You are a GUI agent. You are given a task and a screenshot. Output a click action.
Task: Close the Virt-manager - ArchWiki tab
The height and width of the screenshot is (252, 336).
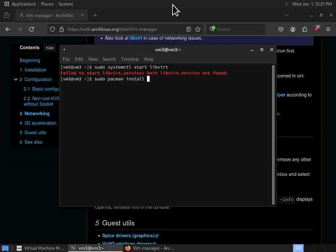82,15
